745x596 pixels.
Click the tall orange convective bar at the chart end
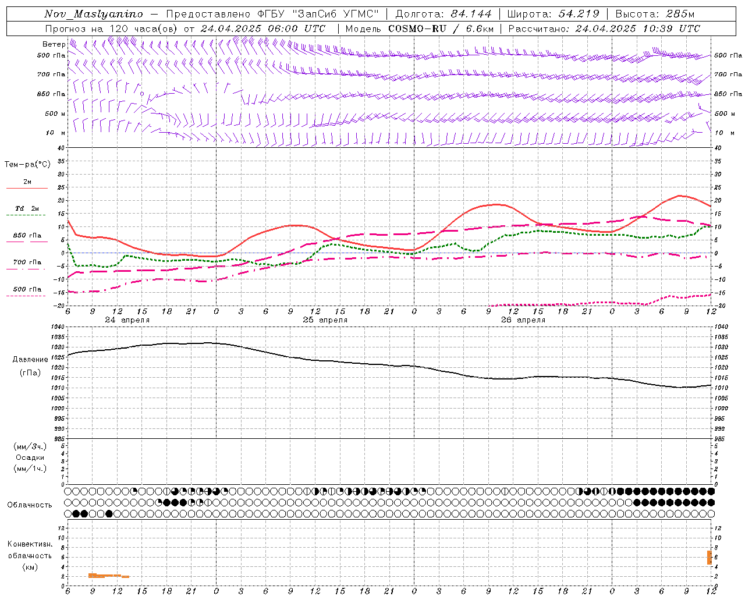[x=709, y=557]
